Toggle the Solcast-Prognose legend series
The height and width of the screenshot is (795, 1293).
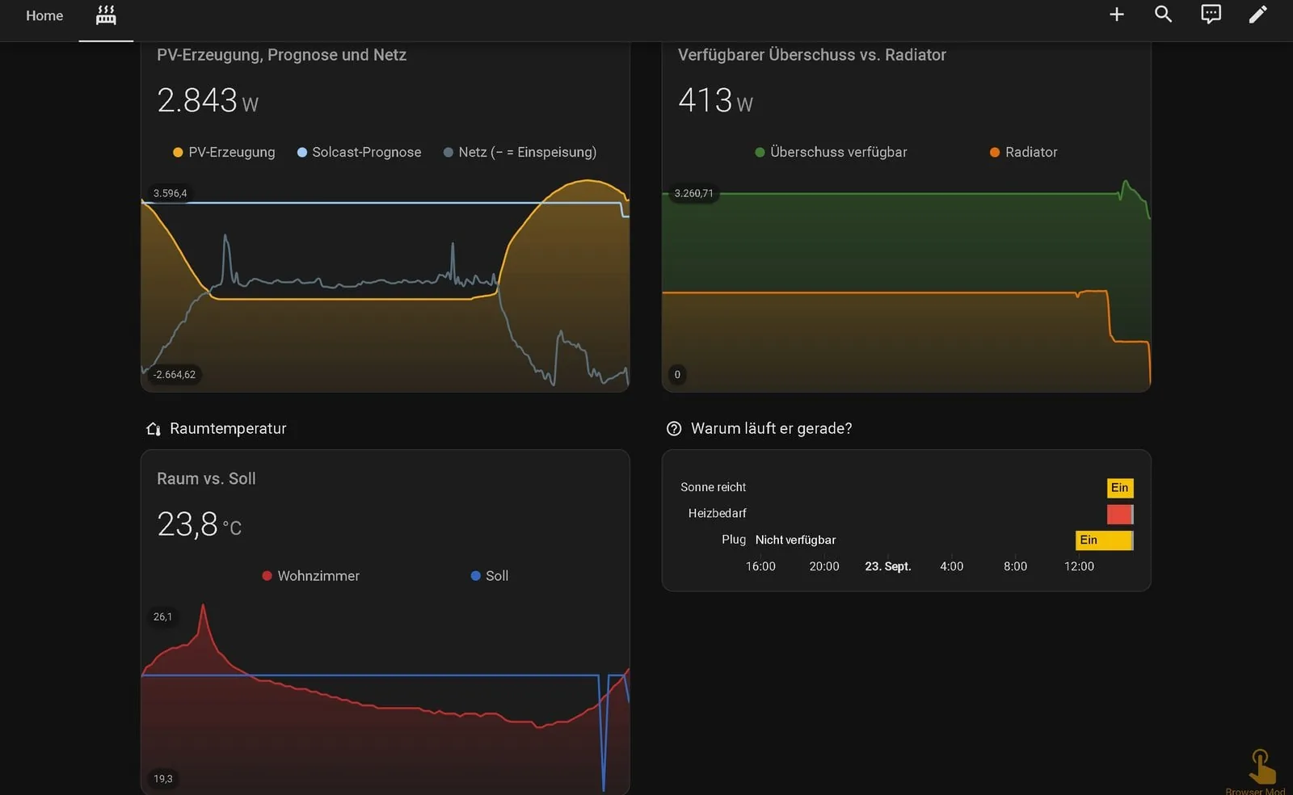(359, 152)
